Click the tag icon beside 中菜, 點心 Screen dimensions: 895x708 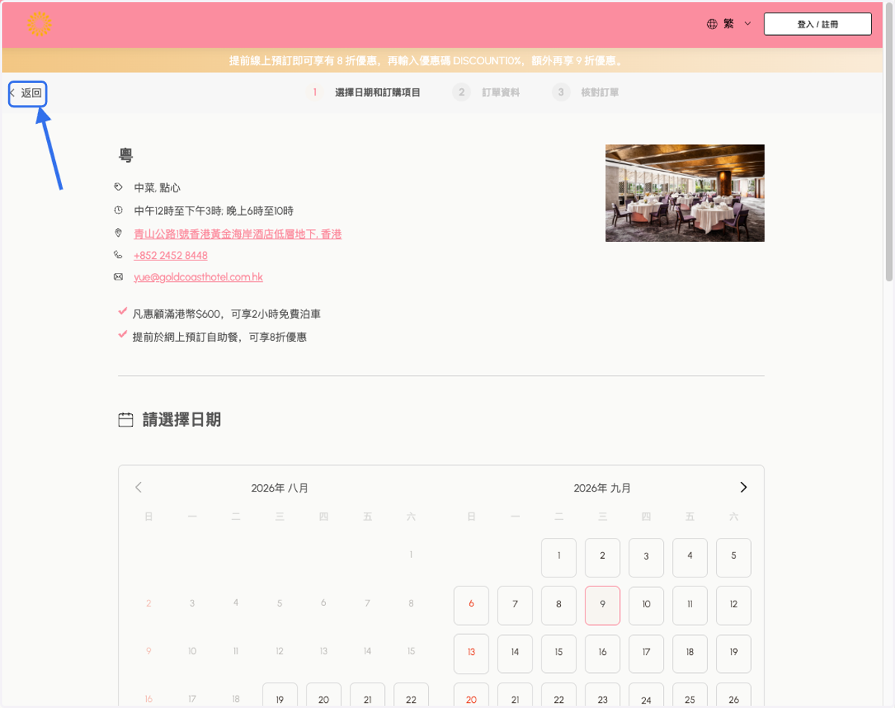click(x=118, y=187)
